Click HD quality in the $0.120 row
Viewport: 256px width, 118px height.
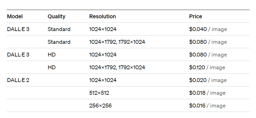pyautogui.click(x=51, y=67)
